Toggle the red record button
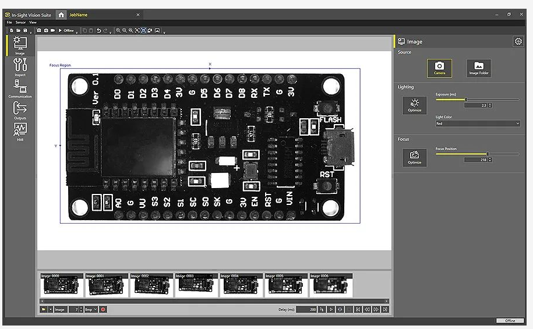 [x=103, y=310]
